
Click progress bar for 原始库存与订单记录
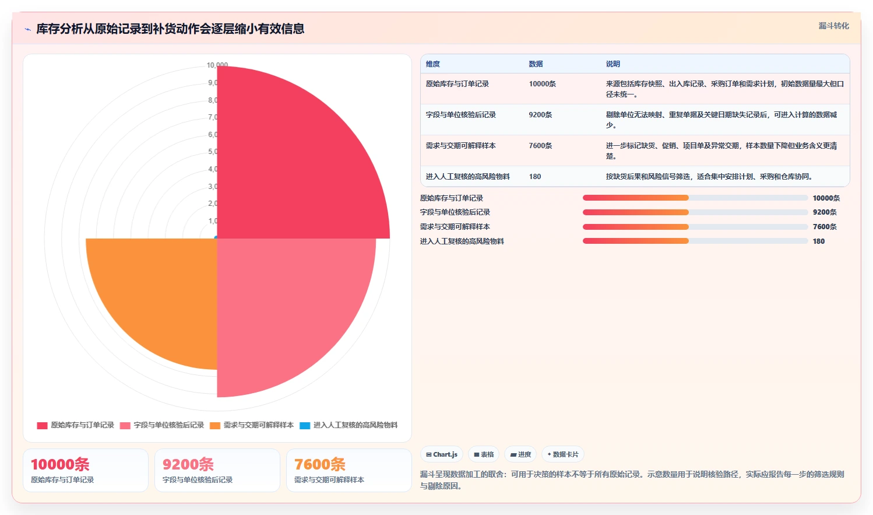point(695,198)
